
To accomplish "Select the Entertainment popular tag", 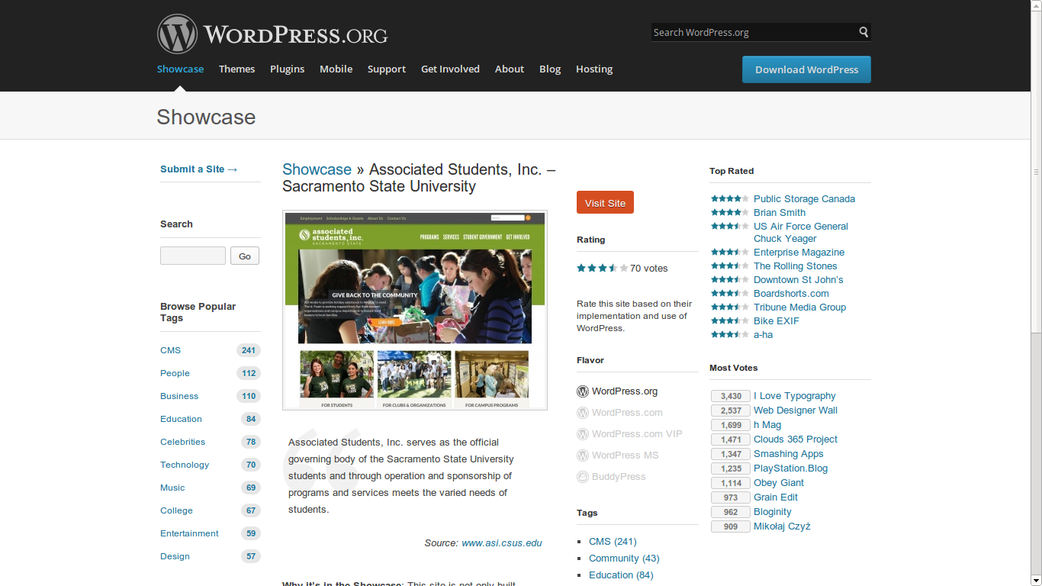I will pos(189,533).
